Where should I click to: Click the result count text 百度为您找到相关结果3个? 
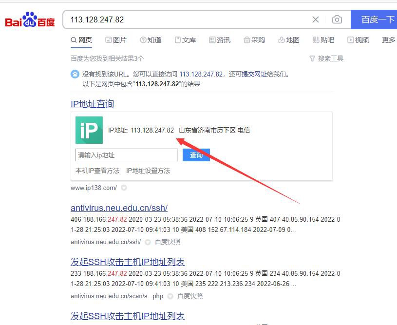tap(107, 59)
